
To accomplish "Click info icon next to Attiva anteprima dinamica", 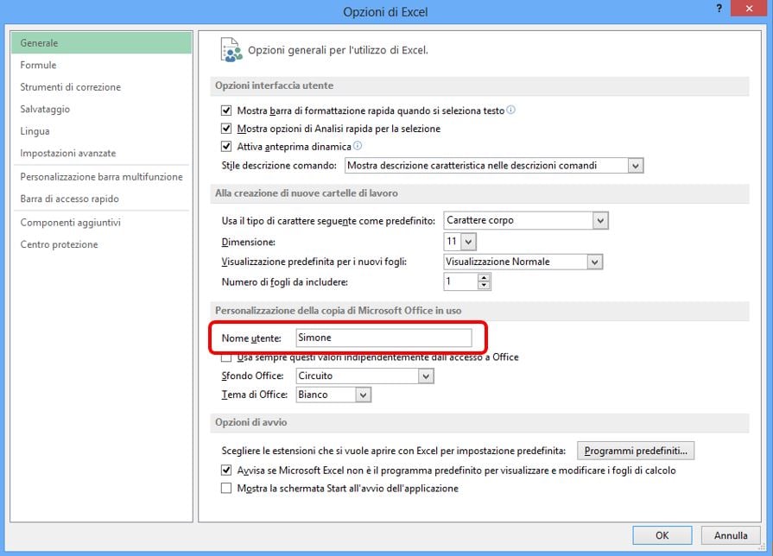I will (x=358, y=146).
